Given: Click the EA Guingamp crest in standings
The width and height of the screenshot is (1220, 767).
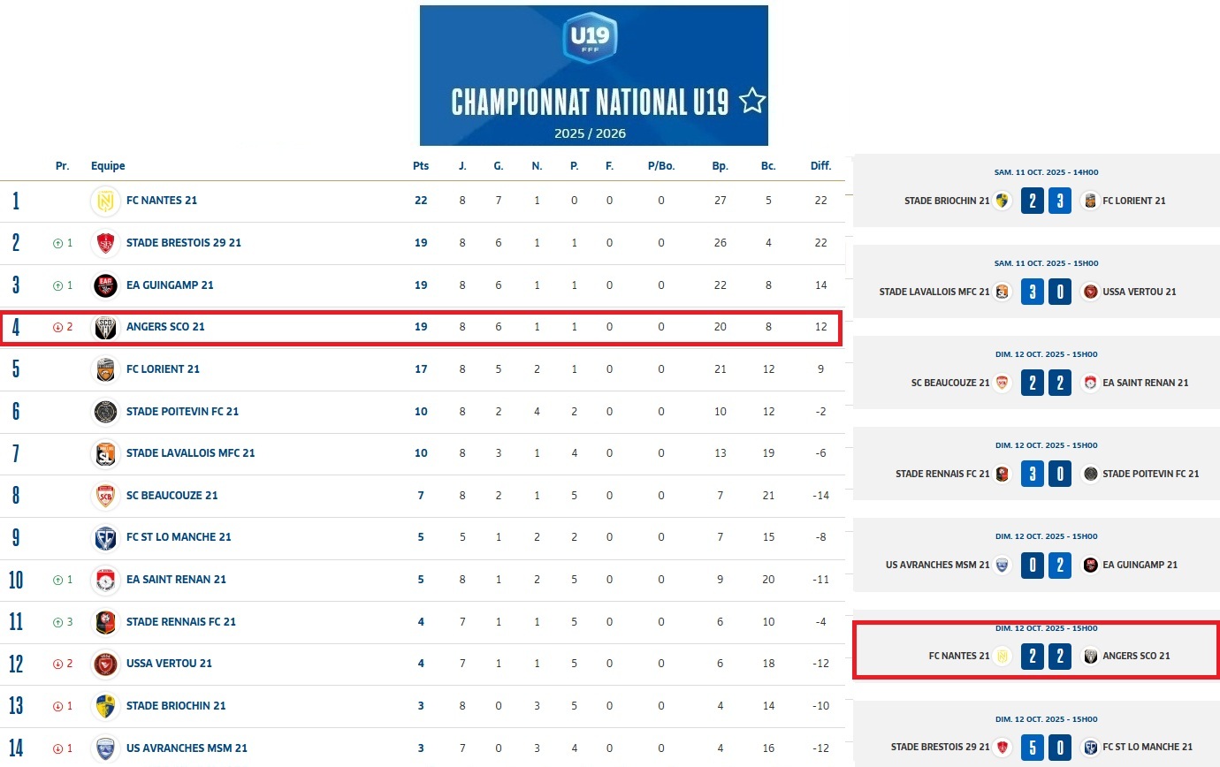Looking at the screenshot, I should [x=105, y=285].
